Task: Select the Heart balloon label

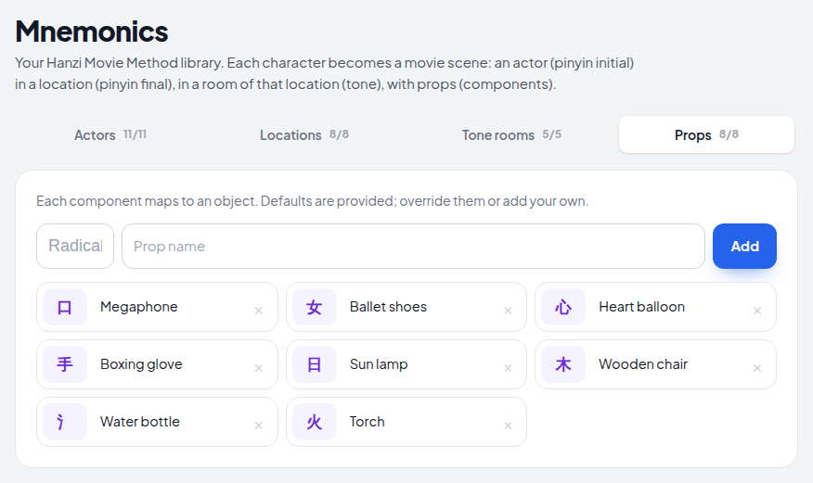Action: coord(641,307)
